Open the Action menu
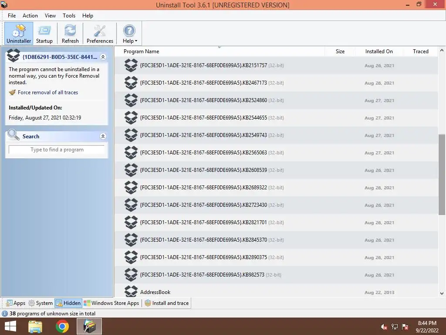 point(30,16)
